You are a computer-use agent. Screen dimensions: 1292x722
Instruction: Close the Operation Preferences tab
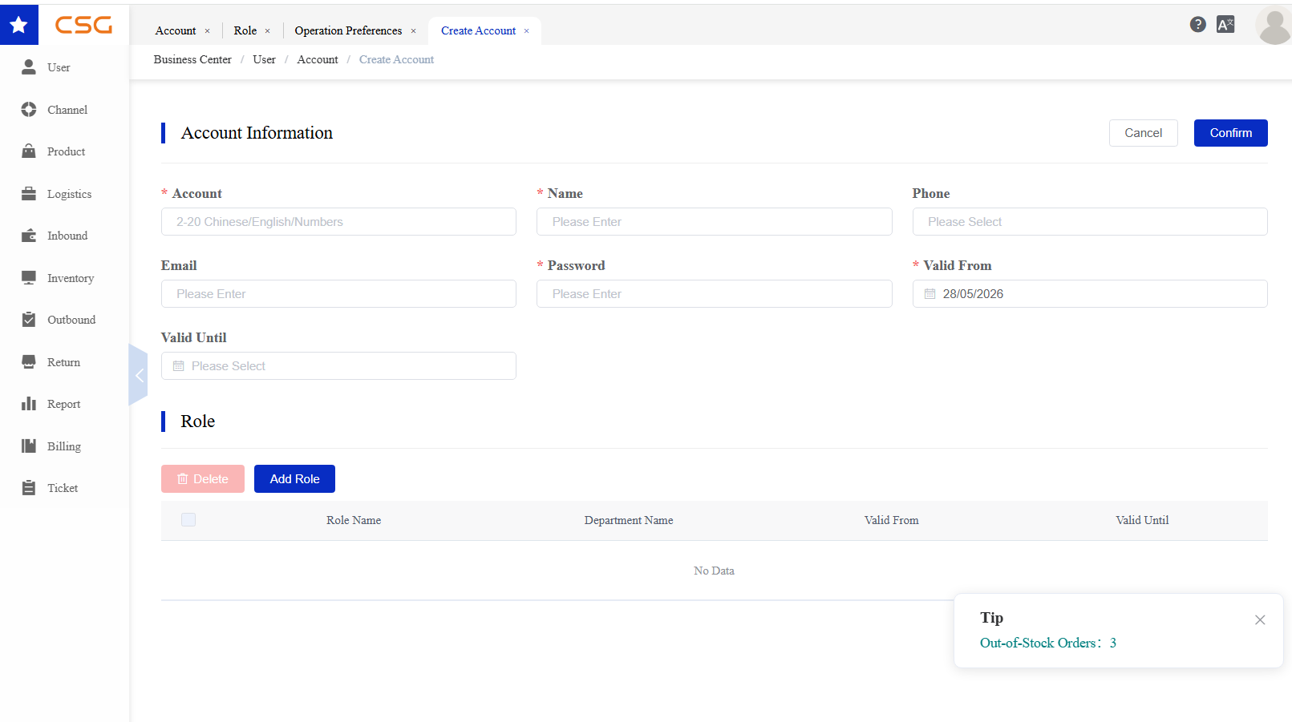tap(413, 31)
